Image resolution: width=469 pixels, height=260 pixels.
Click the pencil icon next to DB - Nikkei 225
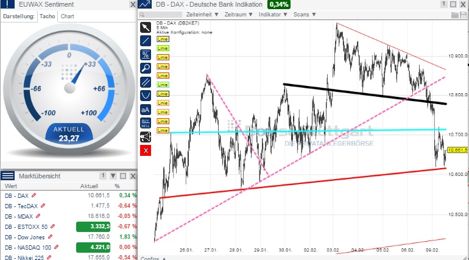(49, 257)
